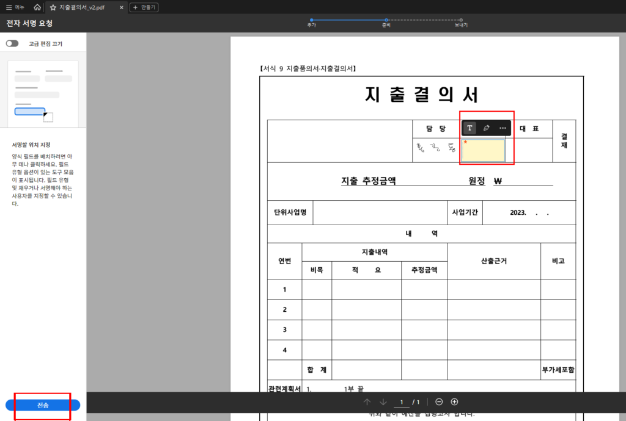Open the hamburger 메뉴 button
Viewport: 626px width, 421px height.
point(15,7)
